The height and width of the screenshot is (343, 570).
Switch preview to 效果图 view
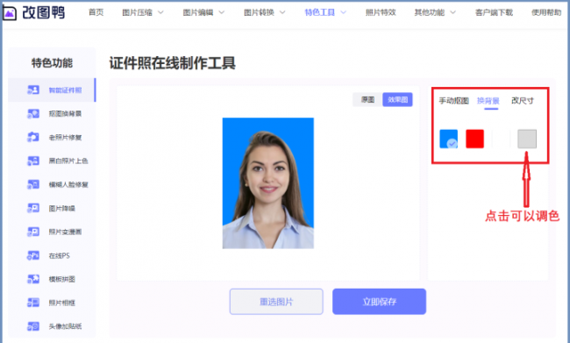tap(397, 100)
